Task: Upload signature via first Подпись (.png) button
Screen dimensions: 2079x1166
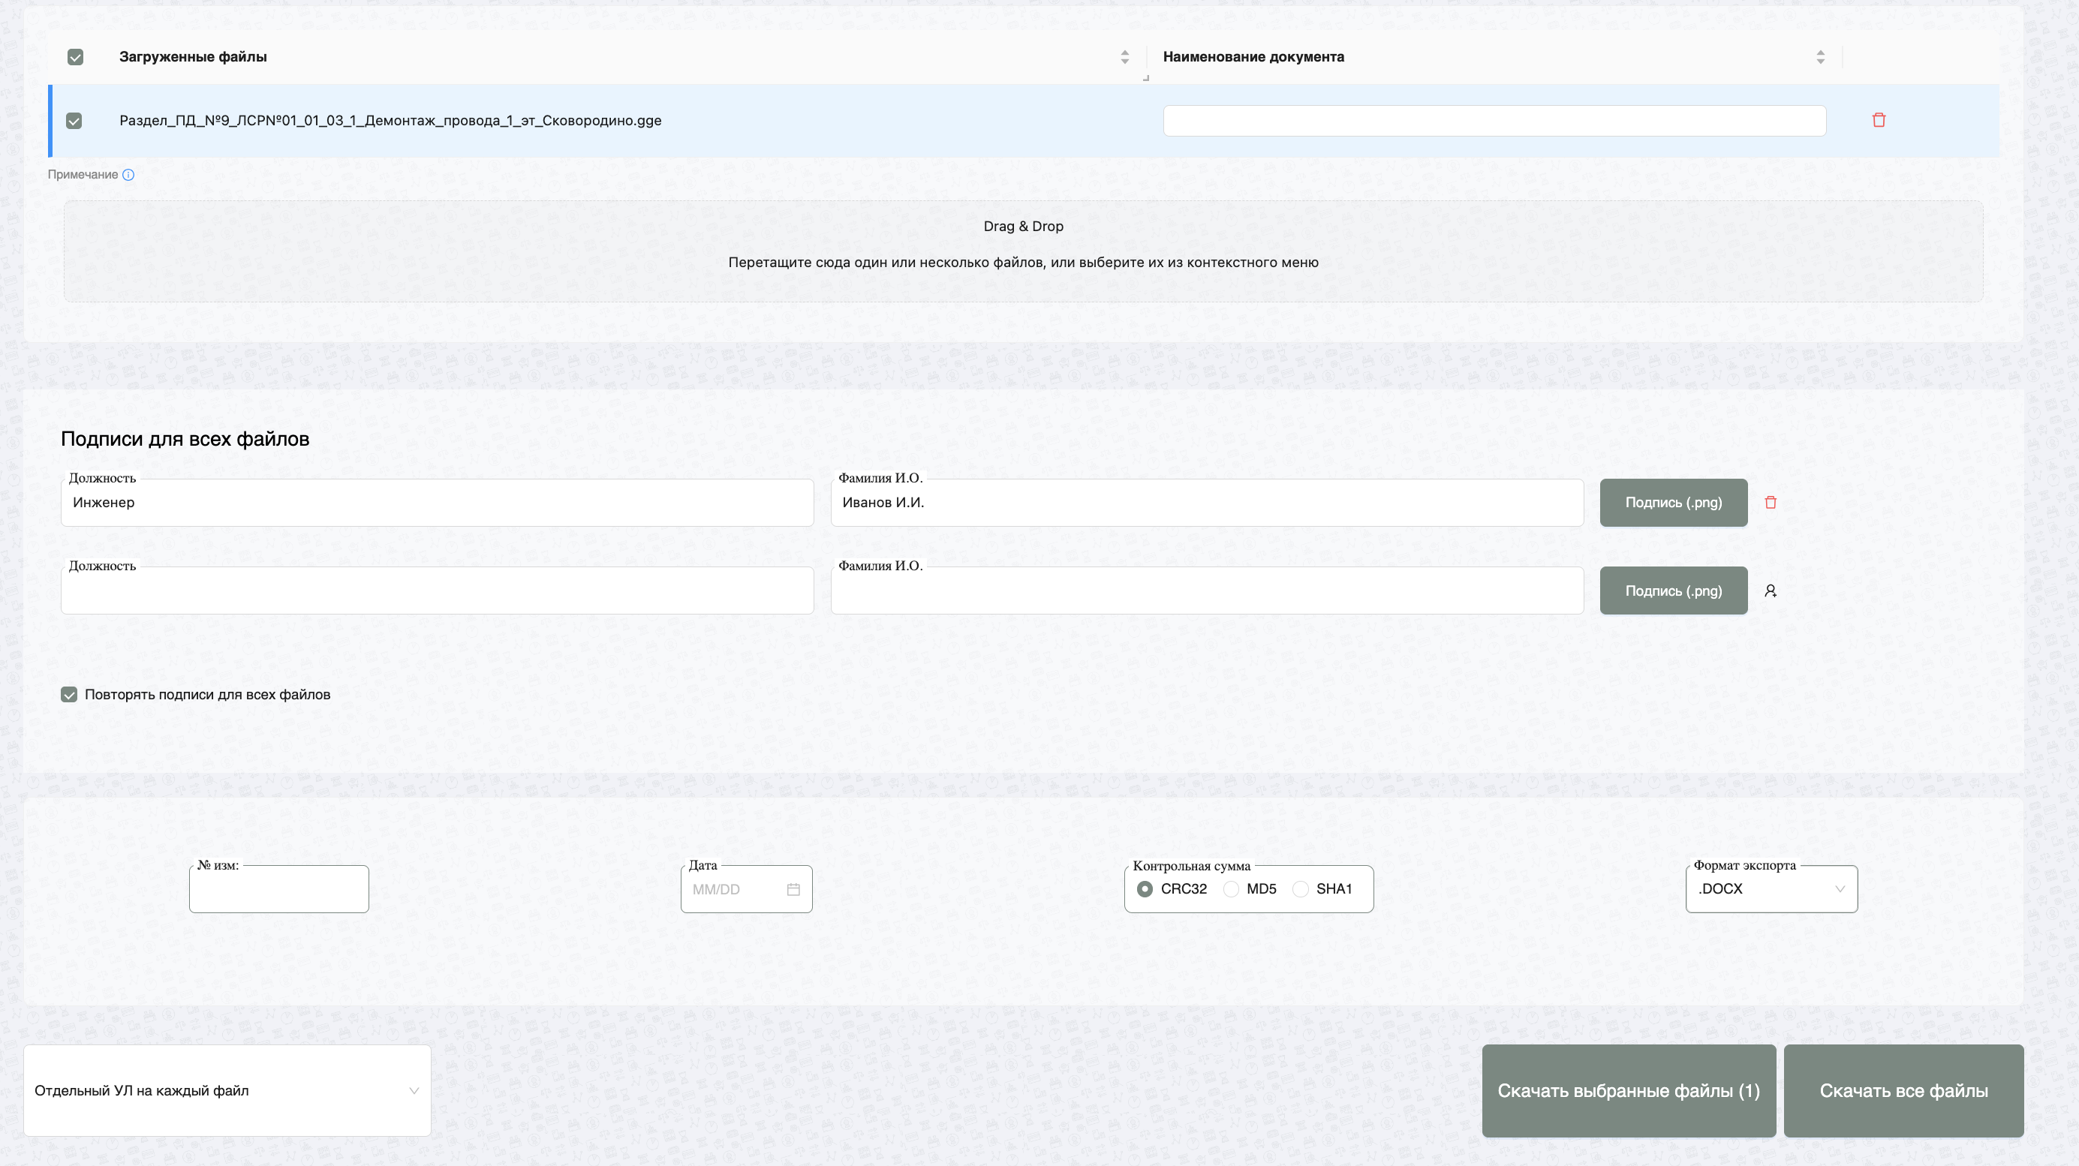Action: [1673, 503]
